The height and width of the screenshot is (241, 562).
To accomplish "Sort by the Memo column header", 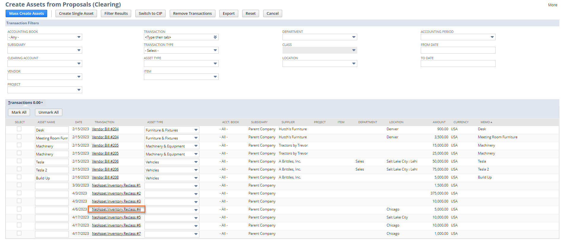I will click(x=486, y=122).
